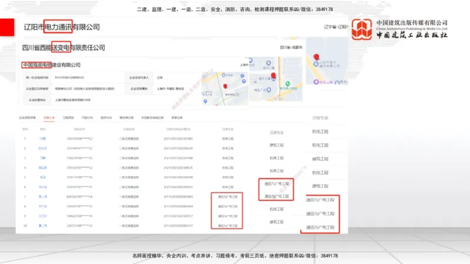
Task: Click the red pin on the Liaoyang map
Action: (316, 56)
